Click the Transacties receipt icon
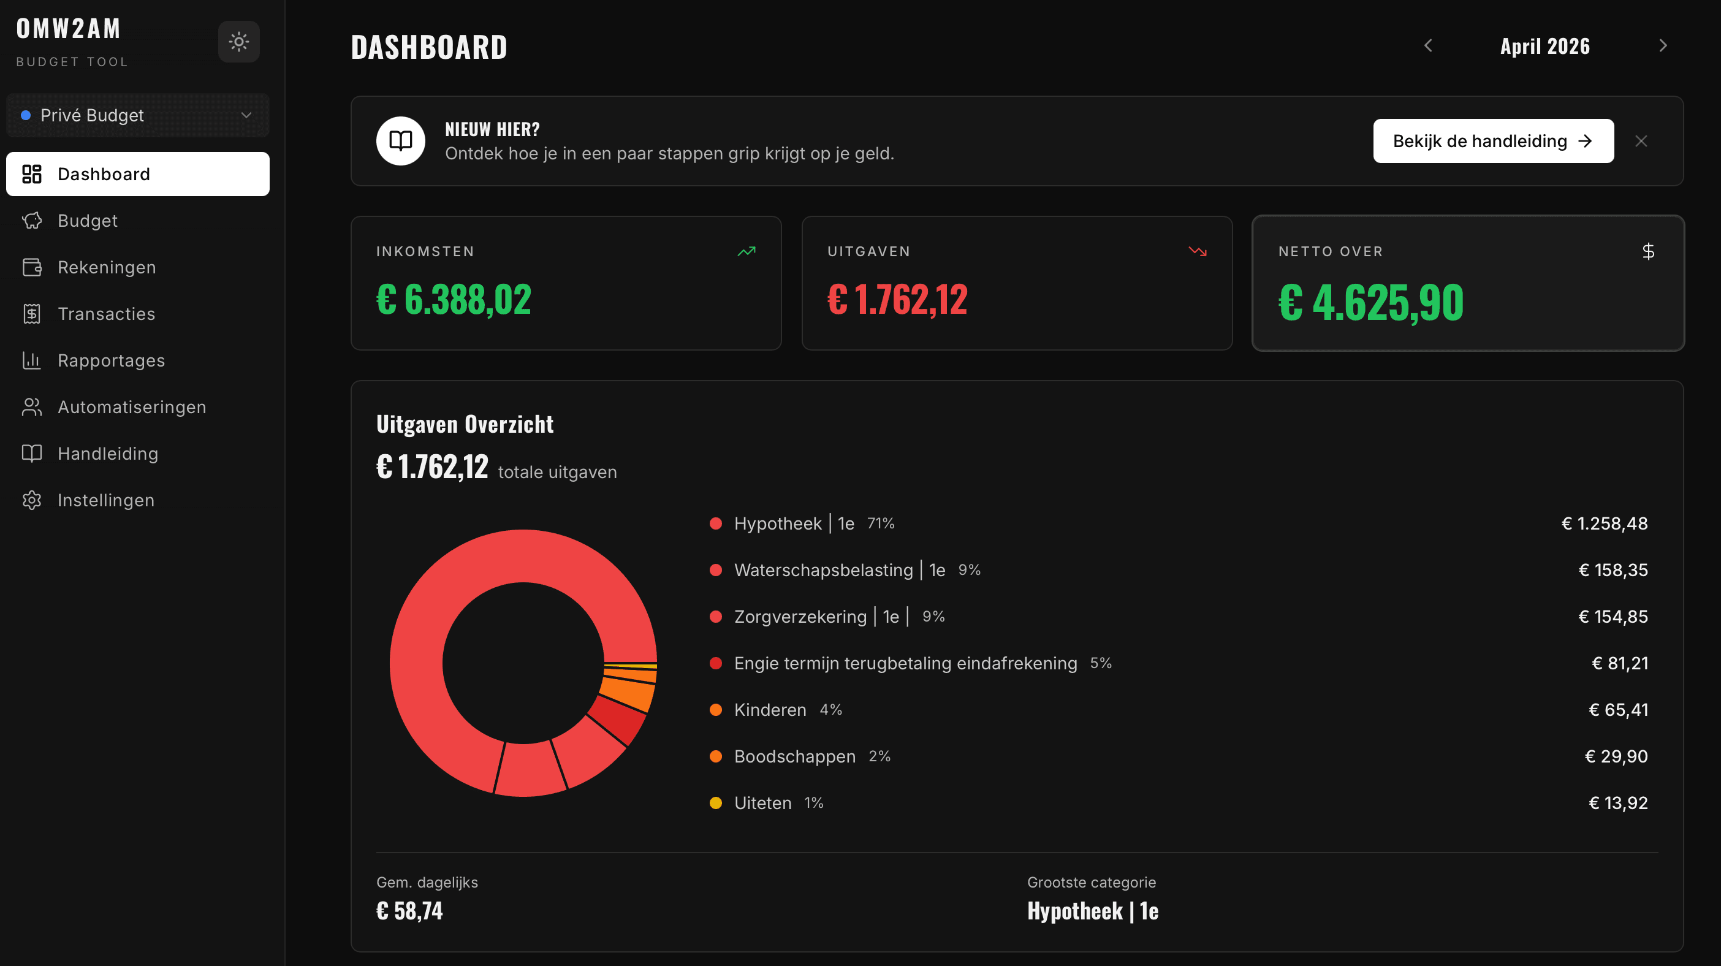Viewport: 1721px width, 966px height. (31, 313)
